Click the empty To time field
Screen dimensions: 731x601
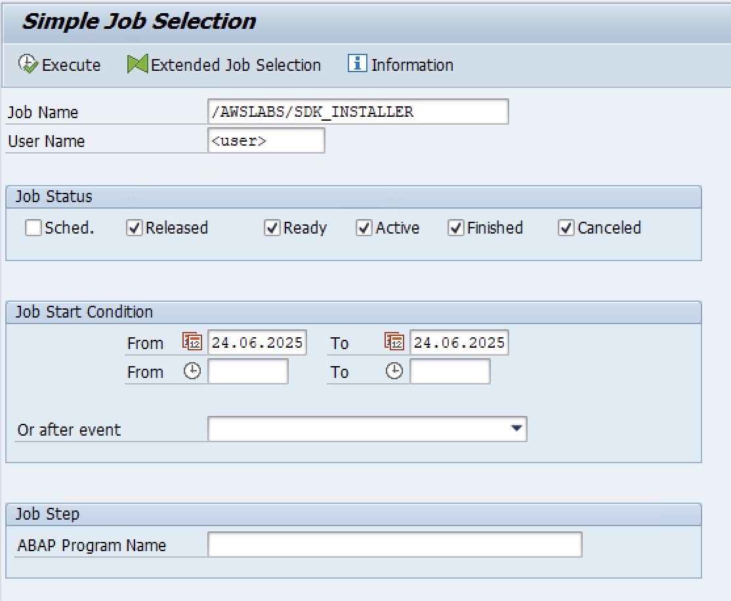(x=449, y=372)
